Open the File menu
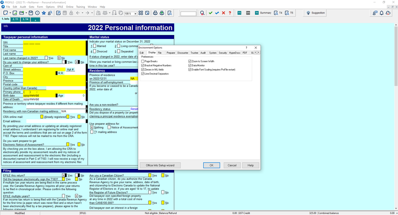This screenshot has width=398, height=215. coord(8,7)
